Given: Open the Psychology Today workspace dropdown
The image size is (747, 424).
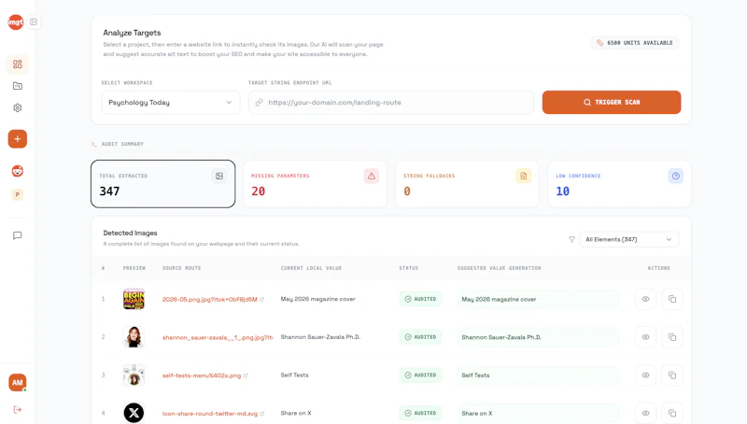Looking at the screenshot, I should (x=171, y=103).
